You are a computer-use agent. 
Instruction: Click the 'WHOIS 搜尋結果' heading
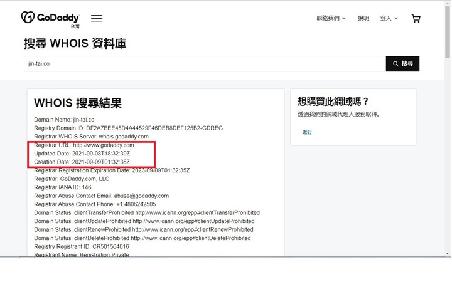(78, 103)
